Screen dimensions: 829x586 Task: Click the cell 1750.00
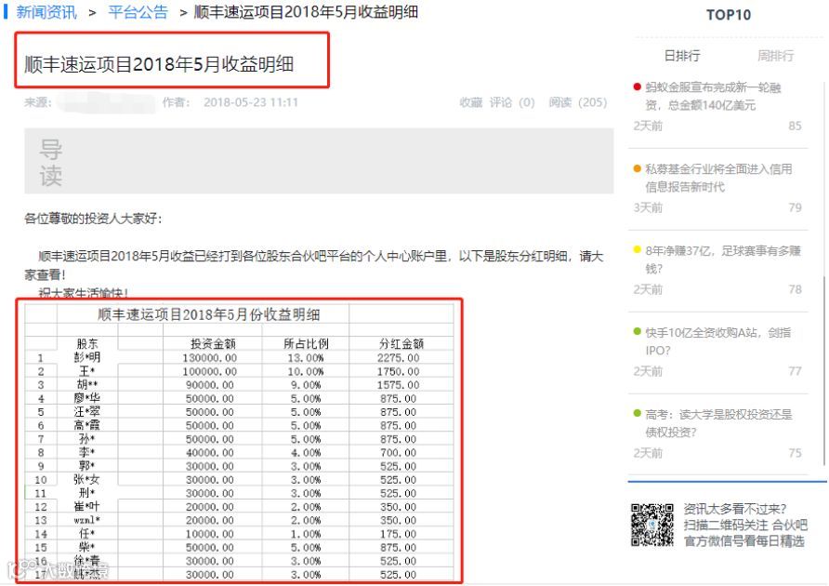[398, 372]
